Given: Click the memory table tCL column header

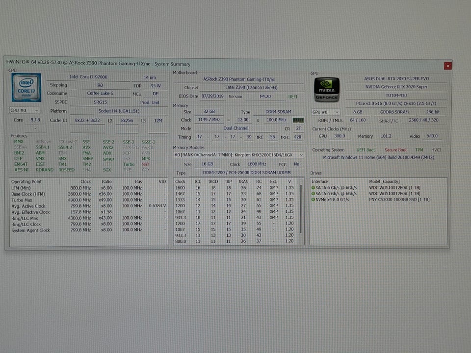Looking at the screenshot, I should (198, 181).
